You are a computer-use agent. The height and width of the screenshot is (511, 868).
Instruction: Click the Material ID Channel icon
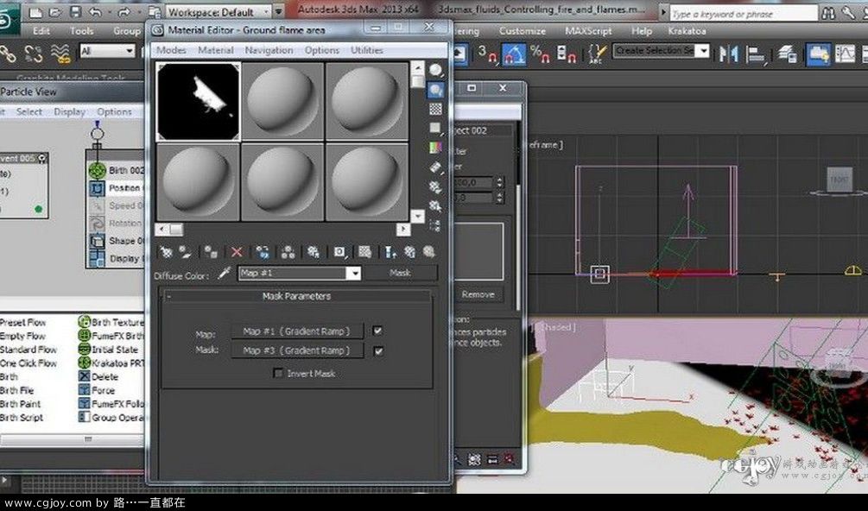(x=339, y=252)
